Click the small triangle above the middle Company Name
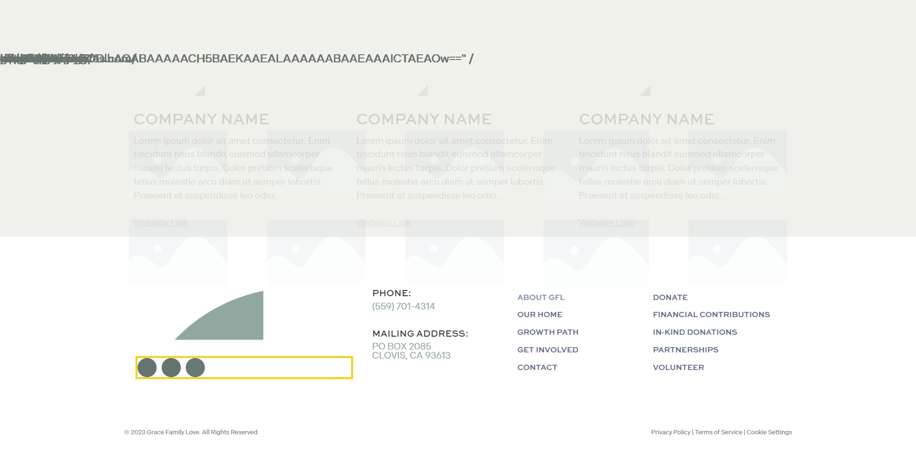This screenshot has width=916, height=450. [424, 91]
